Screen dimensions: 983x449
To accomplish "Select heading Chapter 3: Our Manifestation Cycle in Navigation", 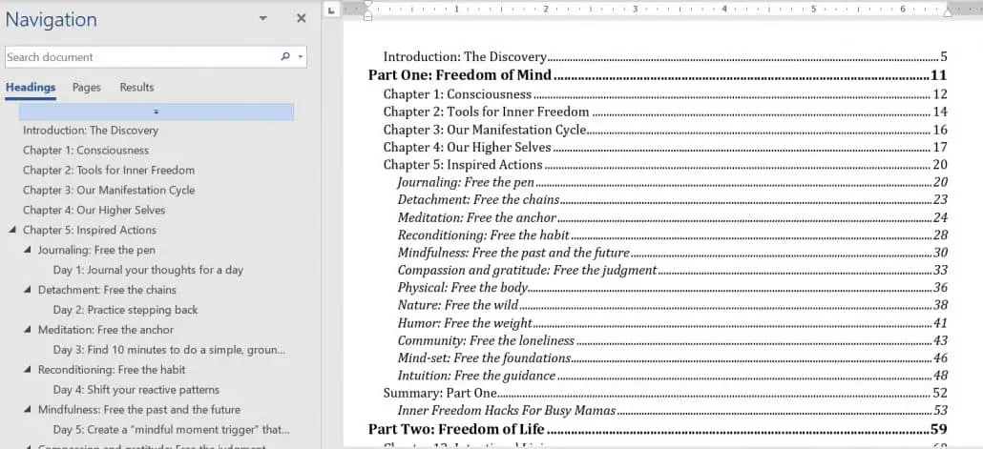I will point(109,191).
